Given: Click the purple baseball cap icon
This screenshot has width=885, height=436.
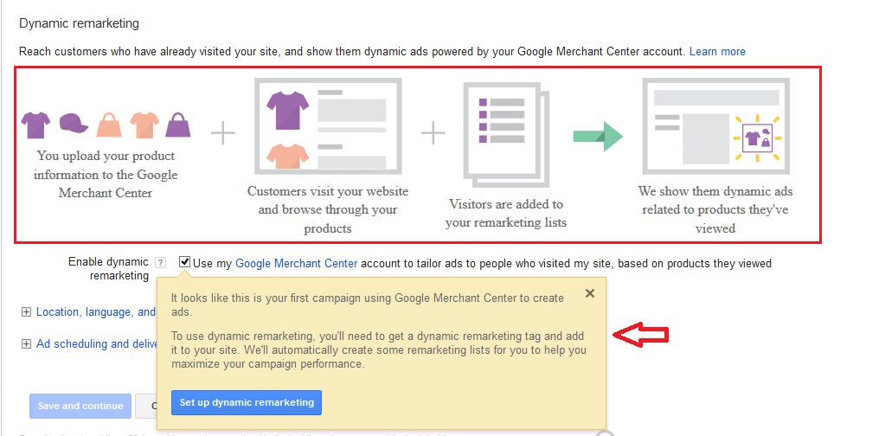Looking at the screenshot, I should pyautogui.click(x=73, y=126).
